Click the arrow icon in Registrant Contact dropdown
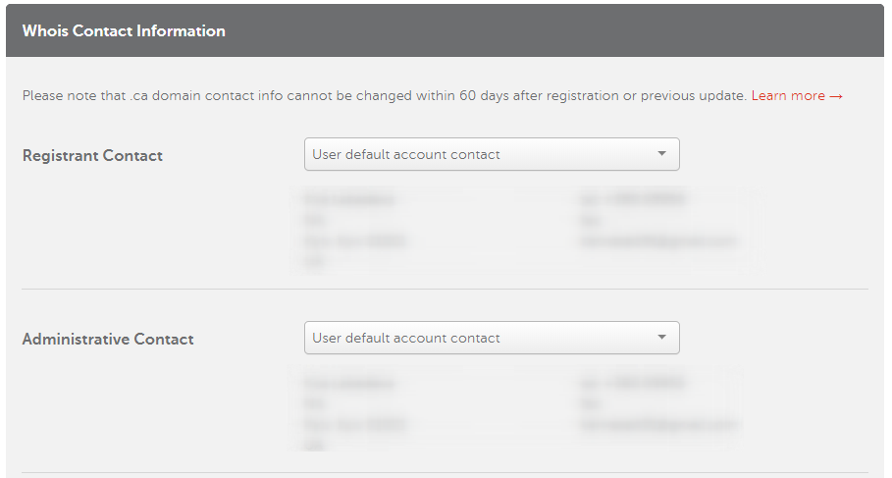 click(661, 154)
